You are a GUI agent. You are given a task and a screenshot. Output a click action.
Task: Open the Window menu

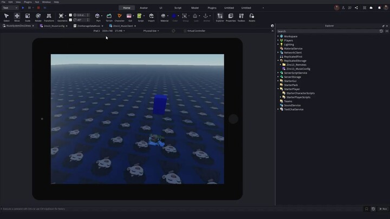46,2
